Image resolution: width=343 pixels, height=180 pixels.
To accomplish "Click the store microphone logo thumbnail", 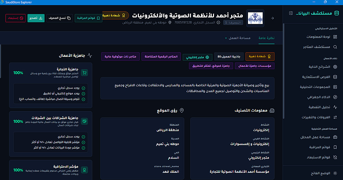I will coord(255,18).
